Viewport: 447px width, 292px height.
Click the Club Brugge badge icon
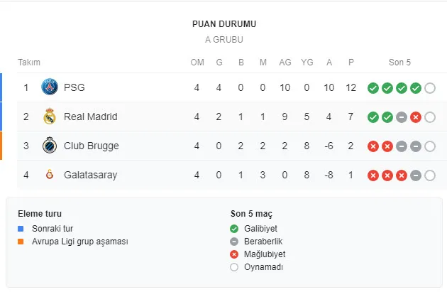49,146
